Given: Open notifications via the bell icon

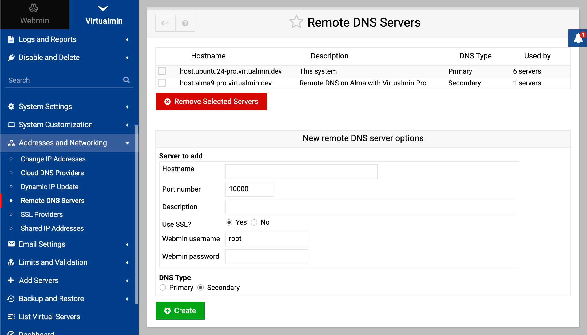Looking at the screenshot, I should pyautogui.click(x=578, y=38).
